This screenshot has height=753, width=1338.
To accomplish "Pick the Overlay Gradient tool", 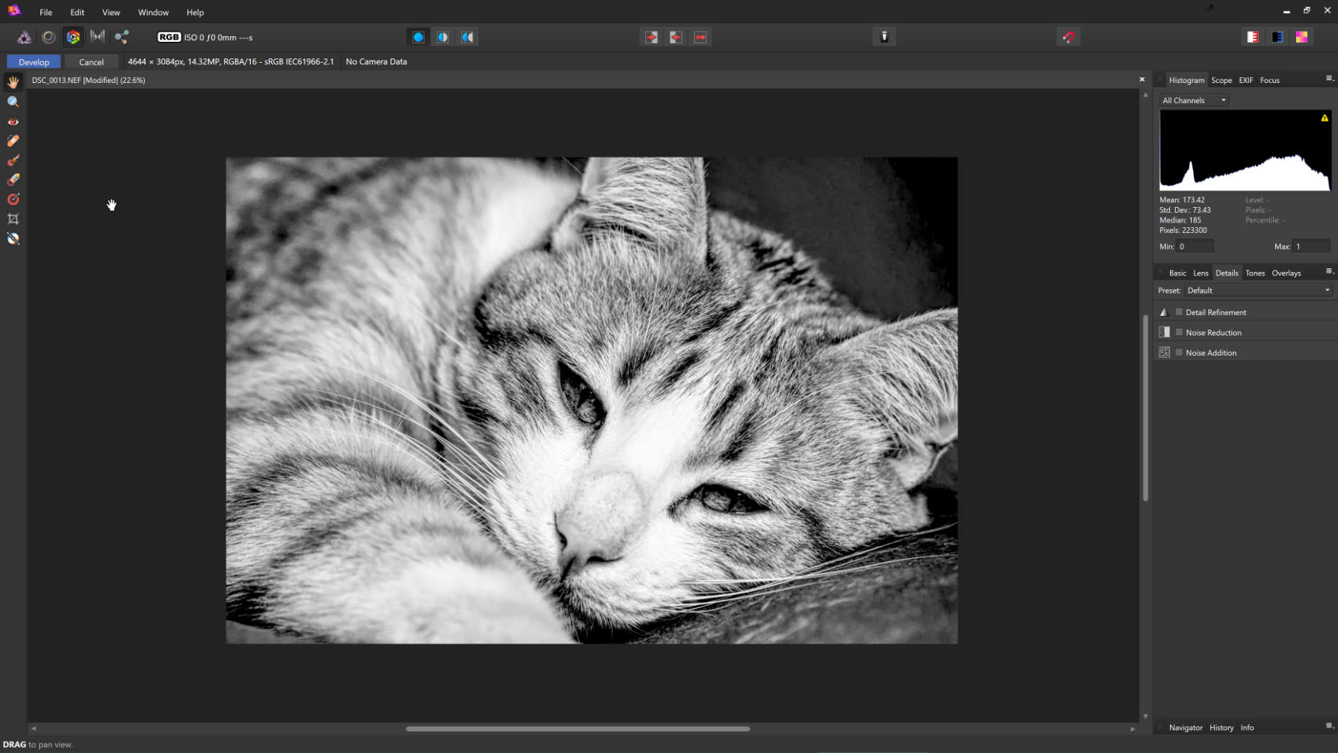I will pyautogui.click(x=13, y=200).
